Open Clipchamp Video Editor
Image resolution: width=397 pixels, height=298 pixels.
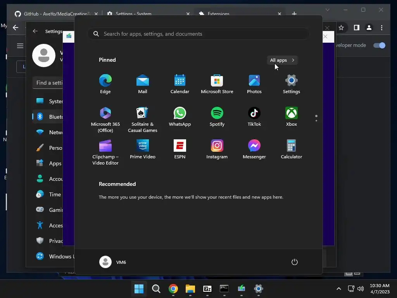click(x=105, y=152)
